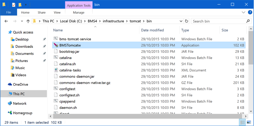
Task: Expand chevron after tomcat in breadcrumb
Action: pyautogui.click(x=144, y=21)
